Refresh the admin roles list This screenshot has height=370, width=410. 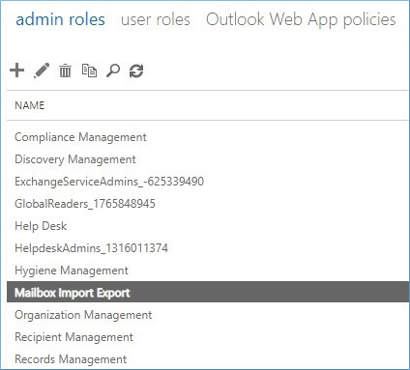136,71
